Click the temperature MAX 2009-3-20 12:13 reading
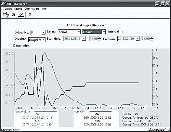This screenshot has width=171, height=132. pos(37,118)
